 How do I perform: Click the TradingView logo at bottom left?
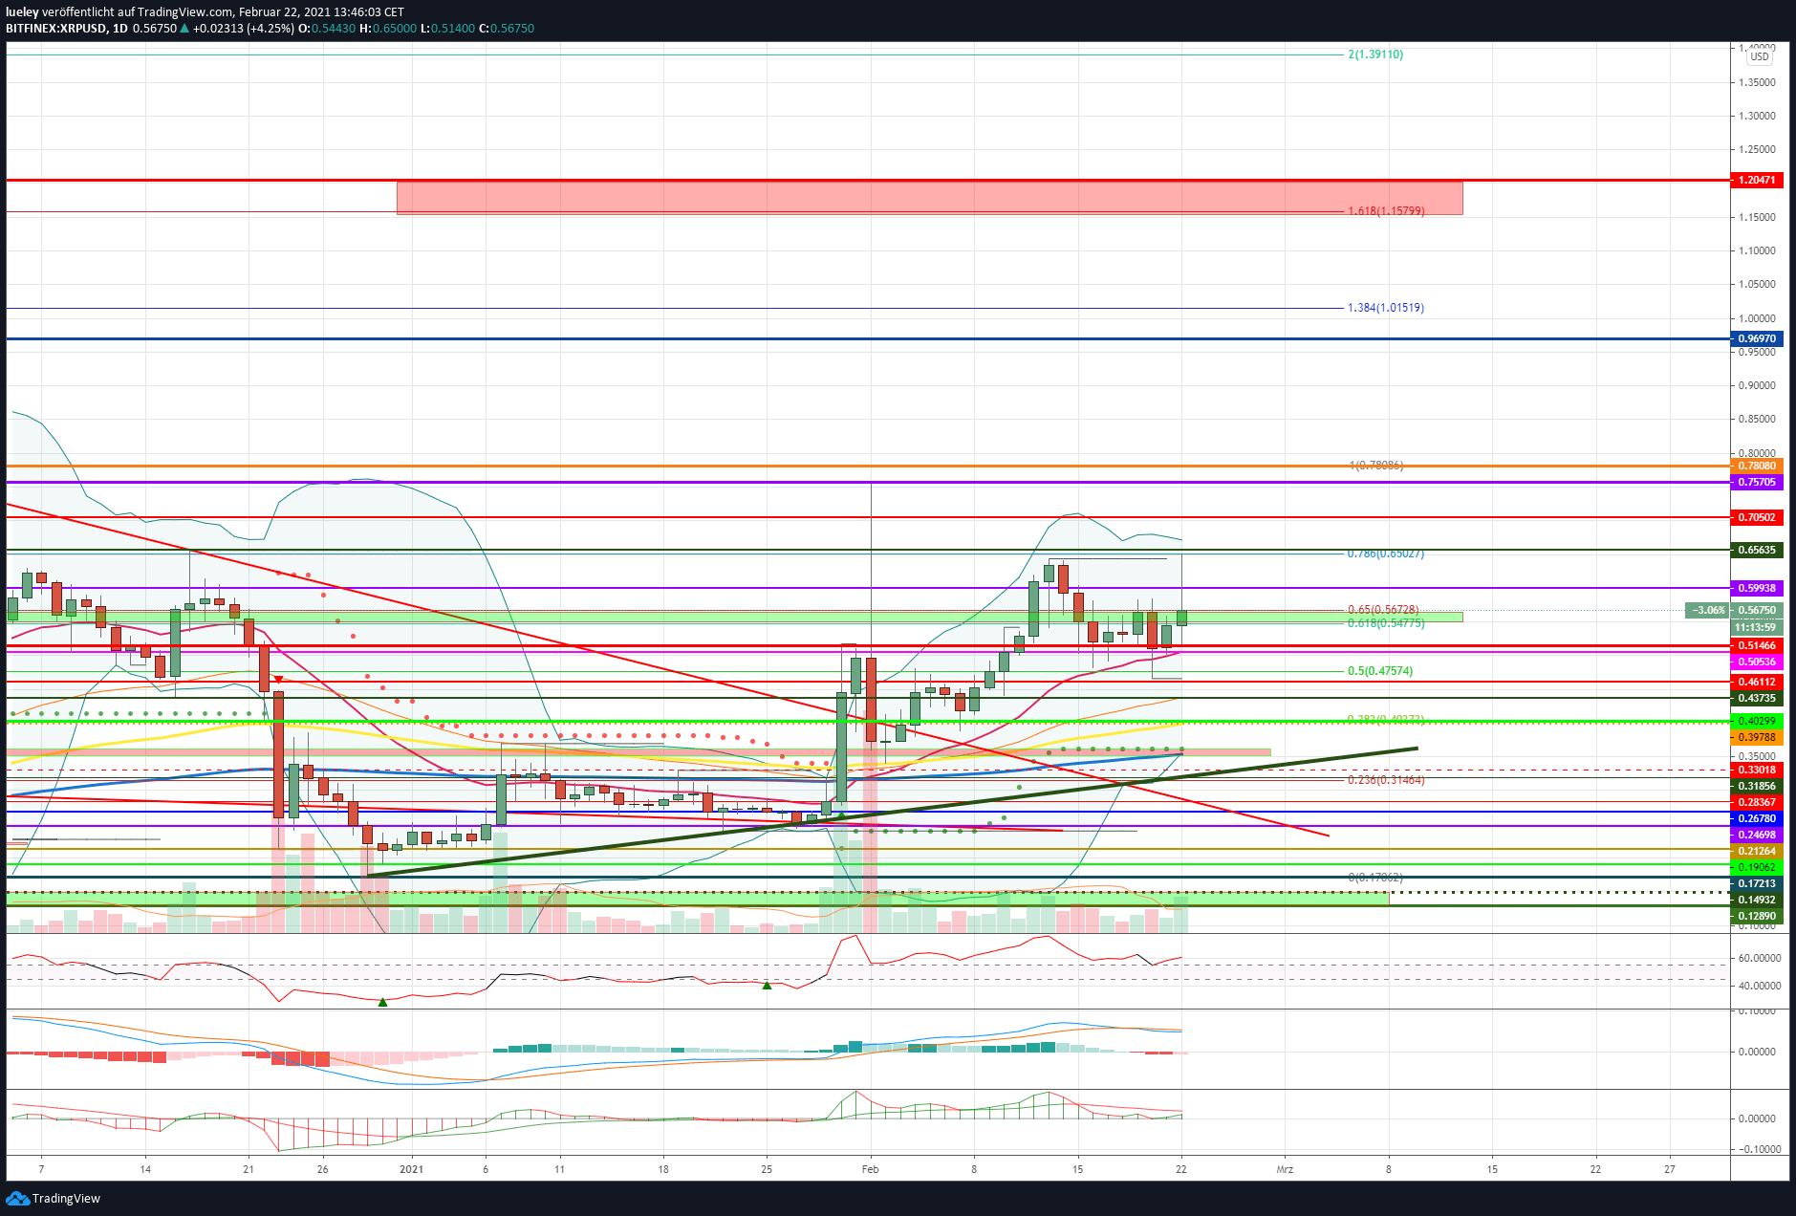pos(53,1198)
